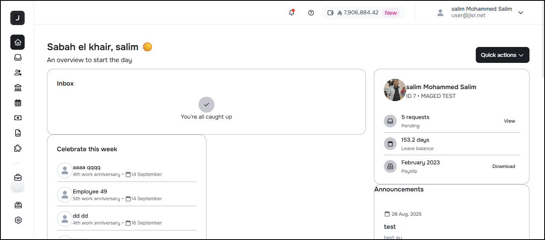
Task: Open the payroll cash icon in sidebar
Action: (18, 118)
